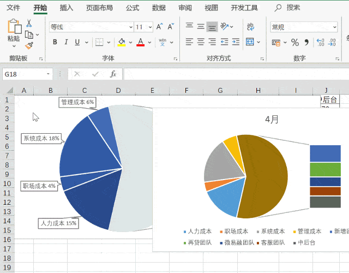Click the text orientation icon
349x273 pixels.
224,26
